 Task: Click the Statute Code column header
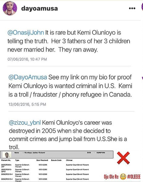tap(56, 160)
